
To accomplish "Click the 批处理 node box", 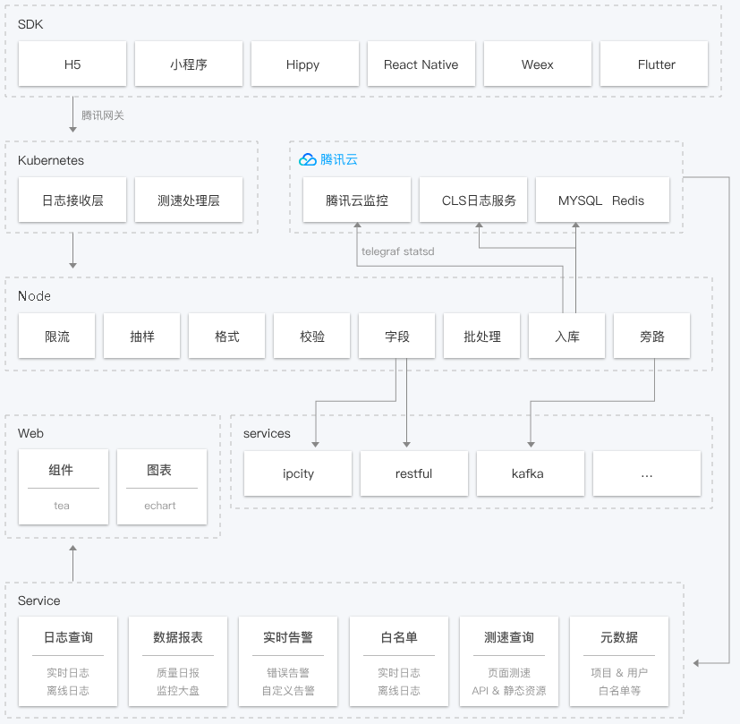I will [481, 336].
